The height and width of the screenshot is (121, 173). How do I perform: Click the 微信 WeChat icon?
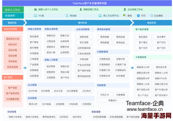124,15
